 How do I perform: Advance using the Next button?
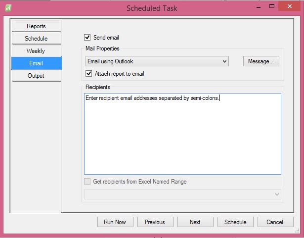tap(195, 222)
